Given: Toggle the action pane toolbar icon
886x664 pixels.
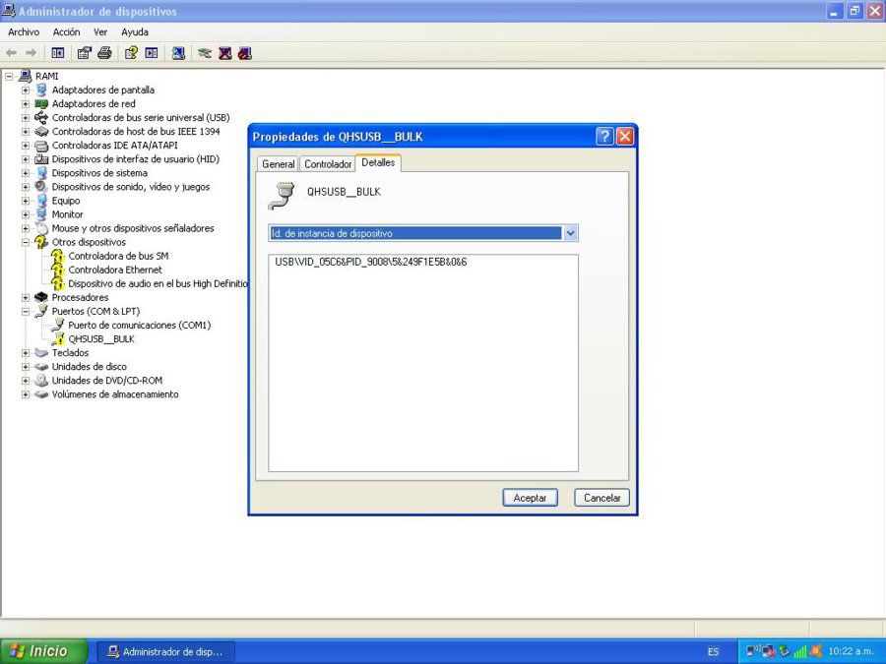Looking at the screenshot, I should tap(152, 53).
